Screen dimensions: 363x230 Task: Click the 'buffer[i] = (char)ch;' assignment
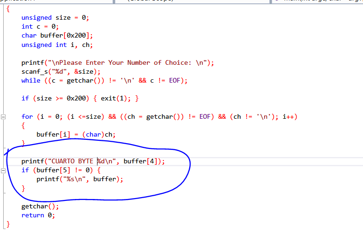(x=76, y=135)
